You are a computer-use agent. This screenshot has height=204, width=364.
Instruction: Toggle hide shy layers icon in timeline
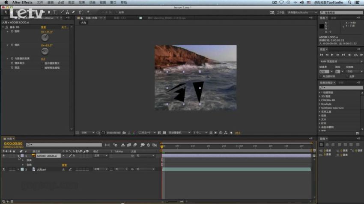click(x=123, y=145)
